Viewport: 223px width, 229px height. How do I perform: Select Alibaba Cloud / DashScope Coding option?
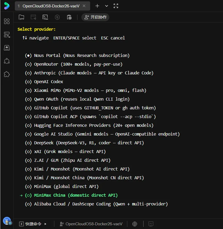tap(96, 204)
